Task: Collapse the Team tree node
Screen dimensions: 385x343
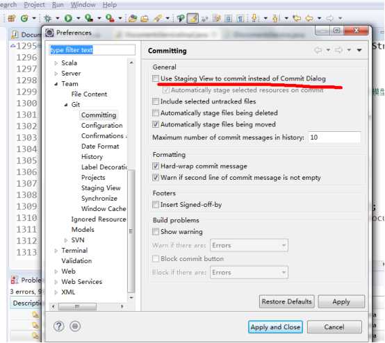Action: [x=56, y=84]
